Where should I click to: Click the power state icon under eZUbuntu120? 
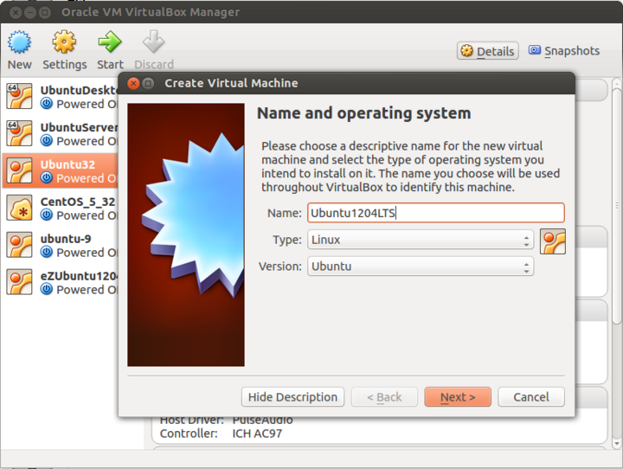pyautogui.click(x=47, y=289)
